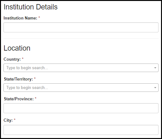The width and height of the screenshot is (162, 139).
Task: Select the Location section heading
Action: coord(17,48)
